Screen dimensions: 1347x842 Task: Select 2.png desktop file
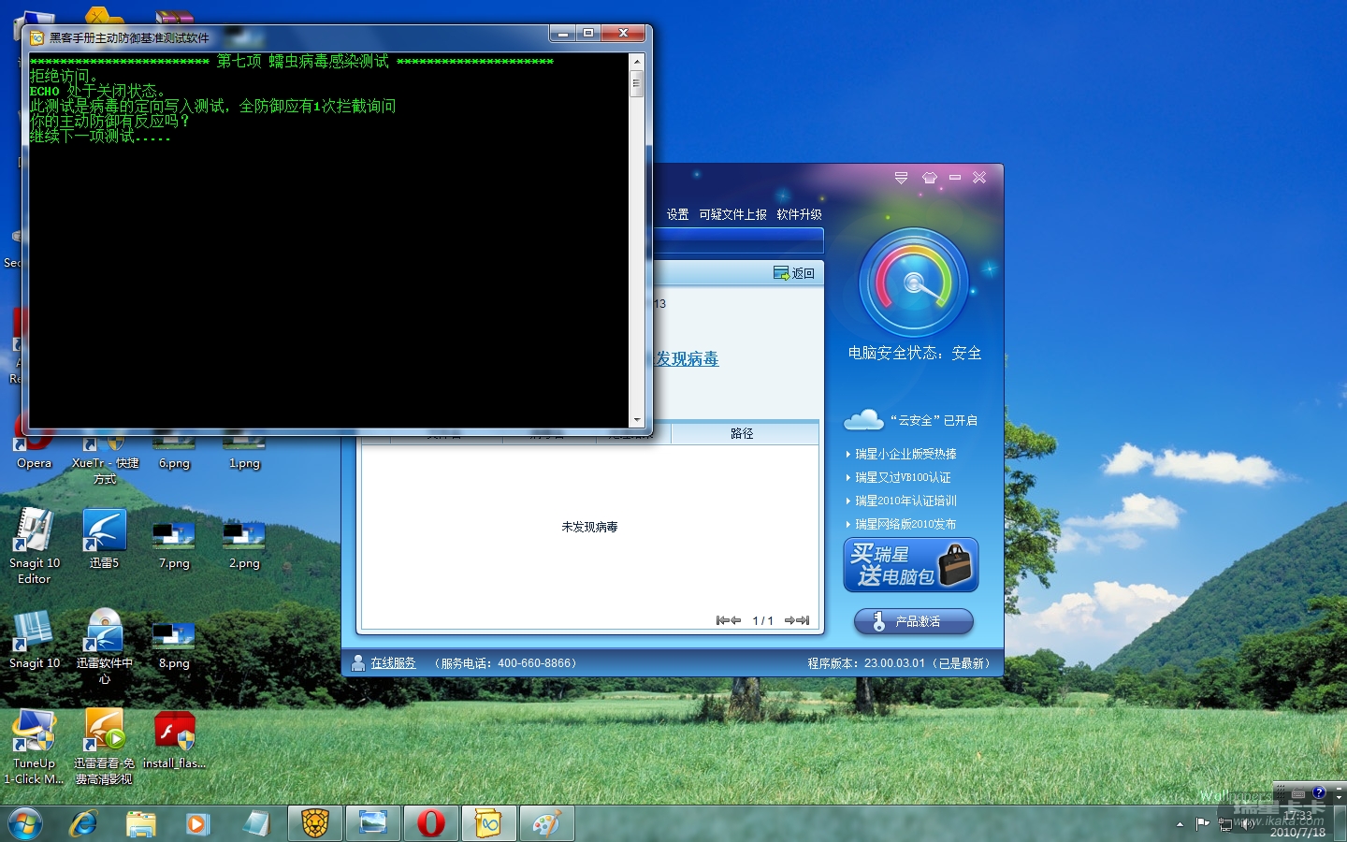[x=244, y=545]
